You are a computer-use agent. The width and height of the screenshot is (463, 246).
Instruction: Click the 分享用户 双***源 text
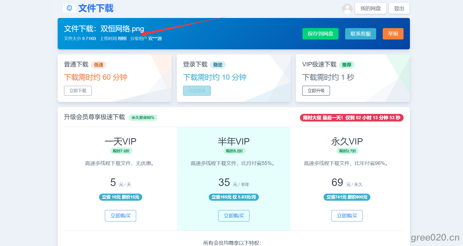(146, 38)
